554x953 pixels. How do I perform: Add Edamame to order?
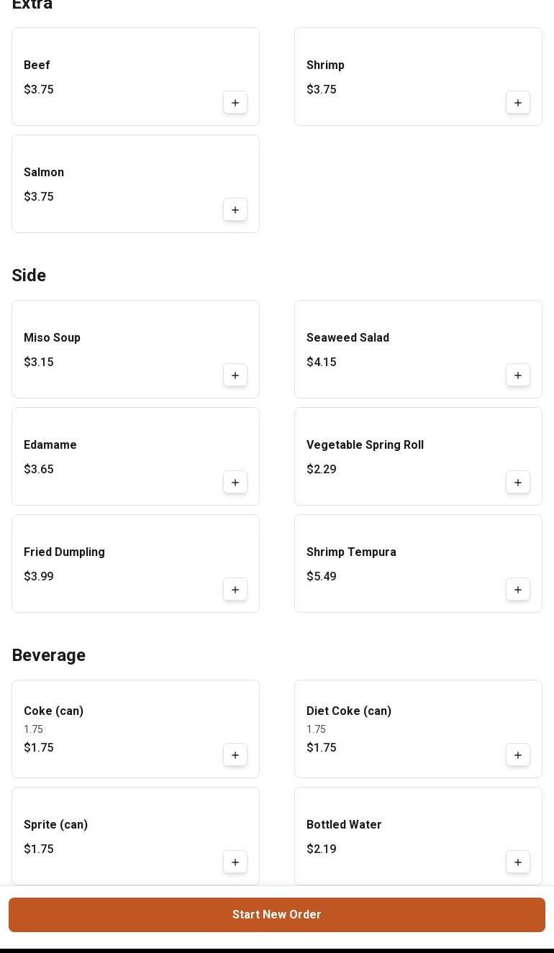235,483
